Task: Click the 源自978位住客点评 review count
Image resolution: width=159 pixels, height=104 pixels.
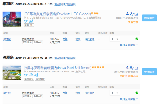Action: coord(127,18)
